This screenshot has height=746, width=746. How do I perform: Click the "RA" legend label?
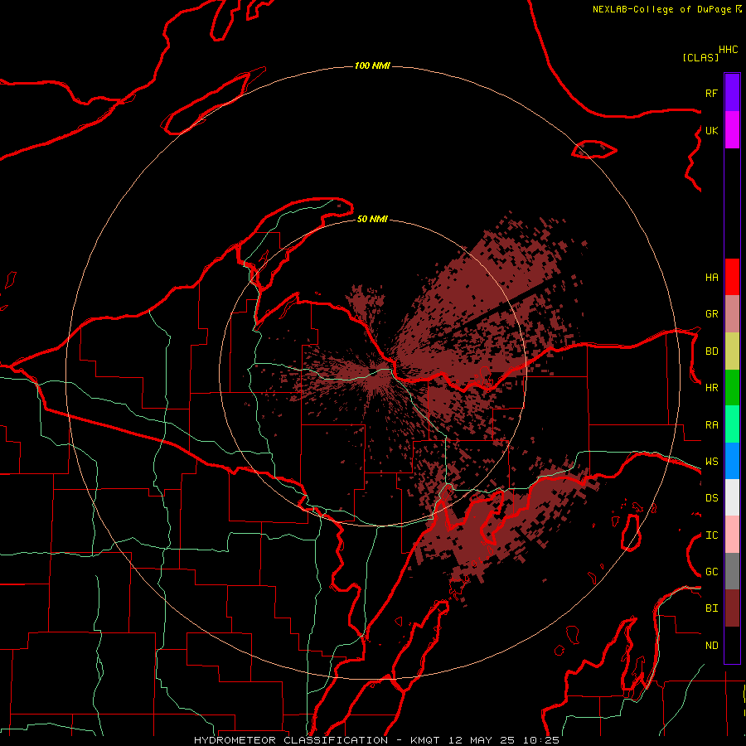(711, 425)
